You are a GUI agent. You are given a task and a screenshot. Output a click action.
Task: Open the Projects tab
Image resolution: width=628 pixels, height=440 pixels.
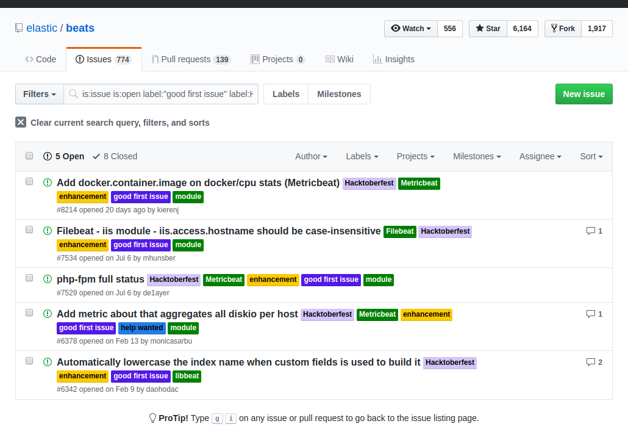278,59
